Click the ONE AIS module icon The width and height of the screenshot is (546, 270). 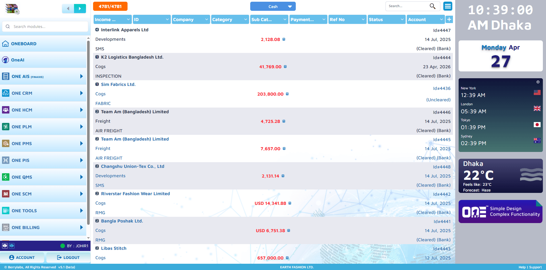(5, 76)
